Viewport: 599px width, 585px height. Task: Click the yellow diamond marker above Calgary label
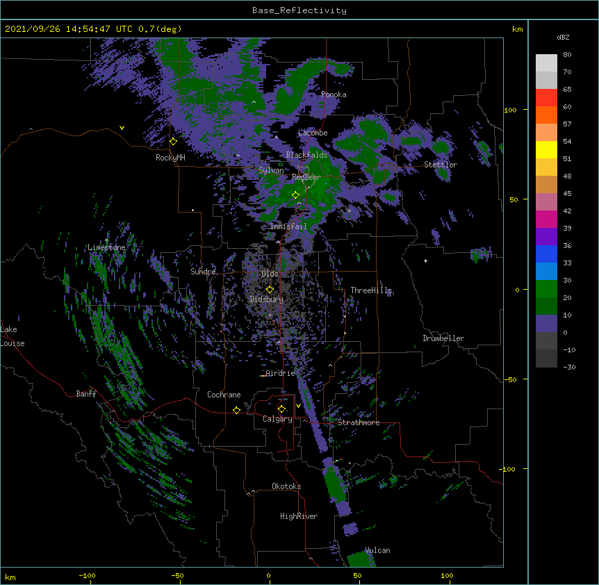coord(281,409)
